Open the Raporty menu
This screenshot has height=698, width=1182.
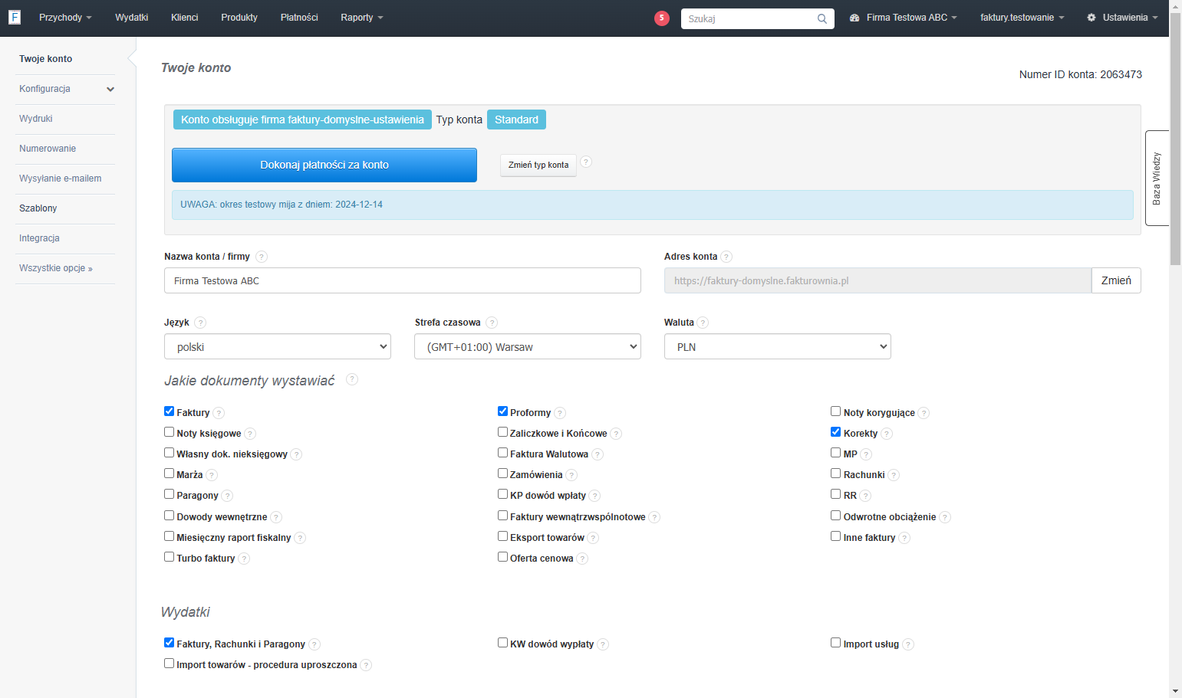[362, 18]
